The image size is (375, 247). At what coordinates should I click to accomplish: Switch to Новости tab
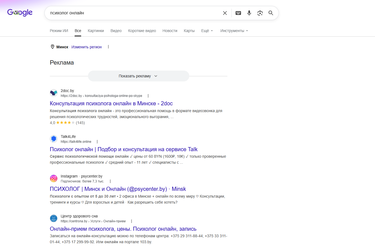point(170,31)
